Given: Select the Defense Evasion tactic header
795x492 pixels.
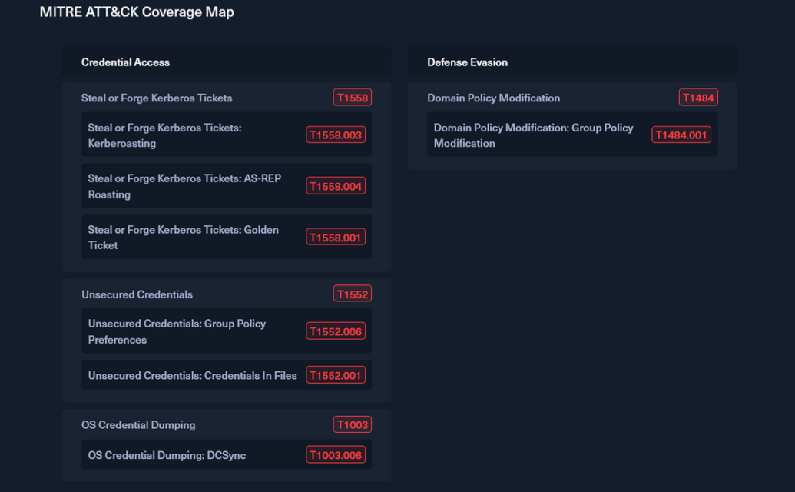Looking at the screenshot, I should pyautogui.click(x=467, y=62).
